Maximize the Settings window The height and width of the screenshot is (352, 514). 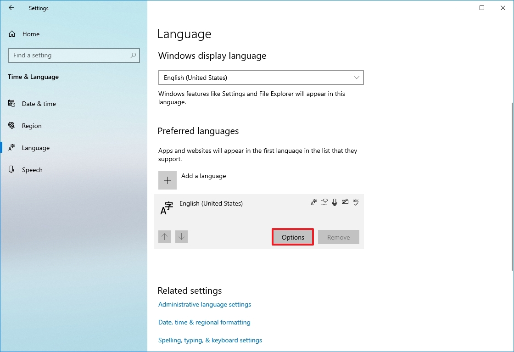482,8
